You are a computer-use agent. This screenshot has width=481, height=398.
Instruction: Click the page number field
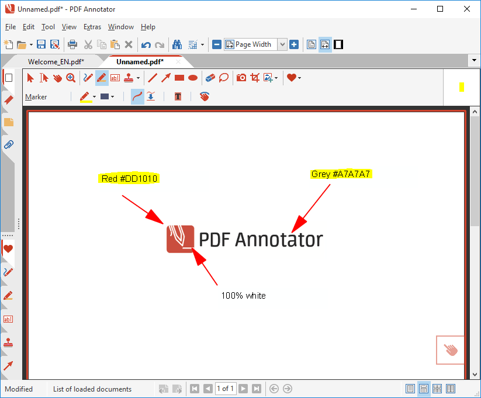tap(226, 389)
